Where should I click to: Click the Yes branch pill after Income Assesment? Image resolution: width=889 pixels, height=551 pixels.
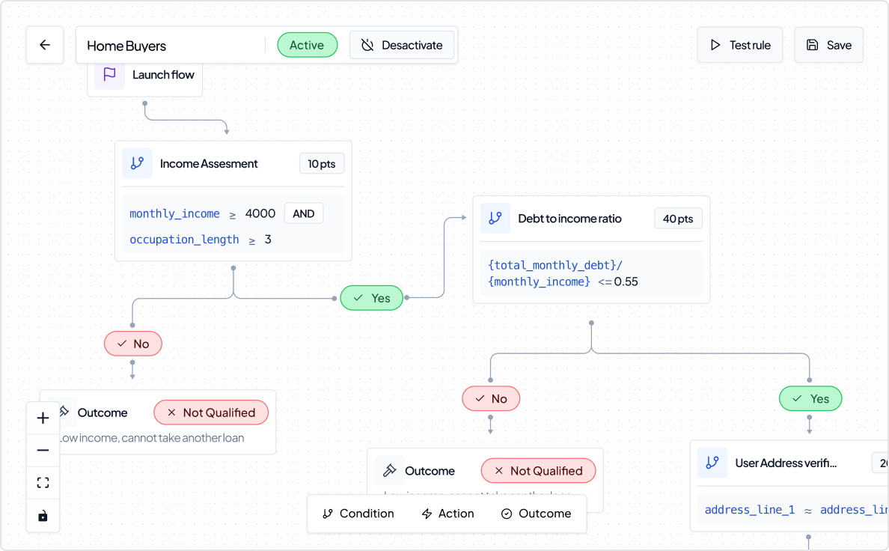pos(371,297)
